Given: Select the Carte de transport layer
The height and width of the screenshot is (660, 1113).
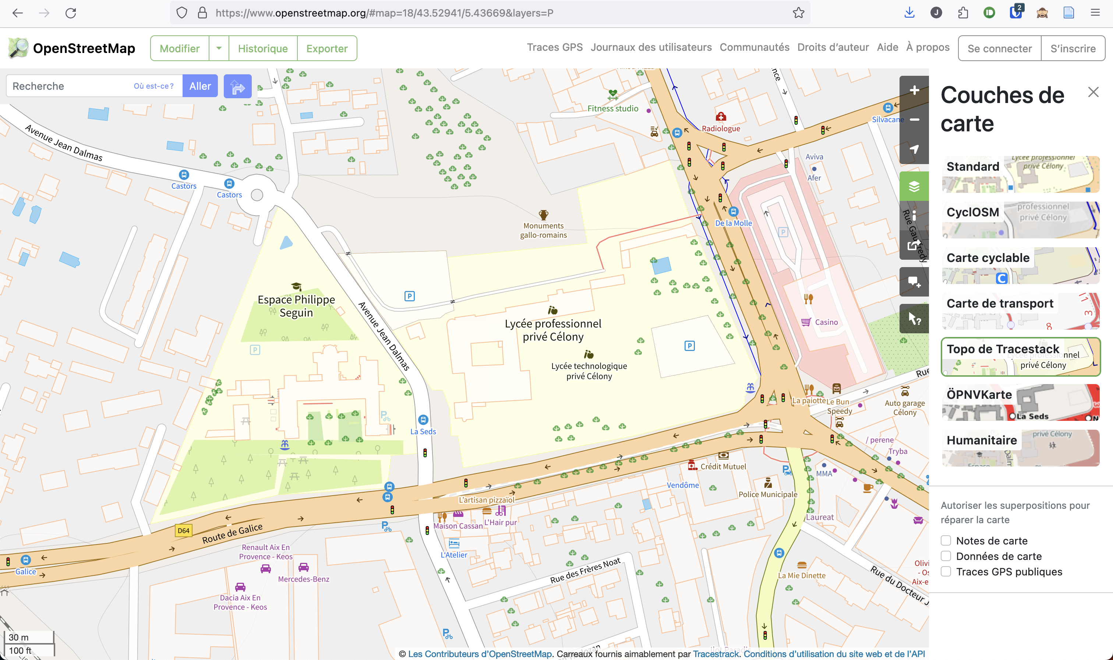Looking at the screenshot, I should pos(1021,311).
